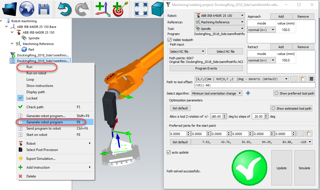The width and height of the screenshot is (320, 190).
Task: Open the Retract mode normal (n+) dropdown
Action: (x=261, y=60)
